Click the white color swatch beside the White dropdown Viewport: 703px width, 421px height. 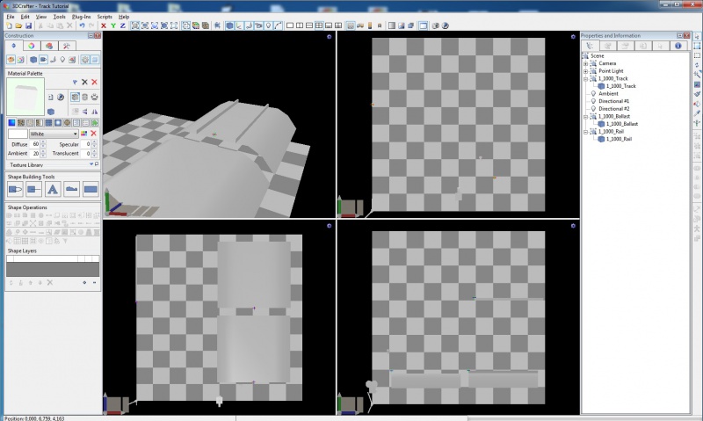click(18, 134)
